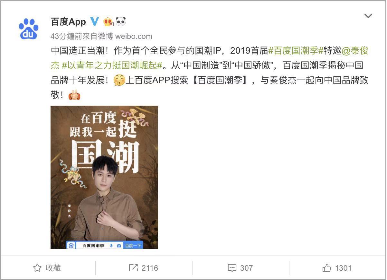Viewport: 387px width, 280px height.
Task: Like the post with thumbs-up icon
Action: pyautogui.click(x=327, y=267)
